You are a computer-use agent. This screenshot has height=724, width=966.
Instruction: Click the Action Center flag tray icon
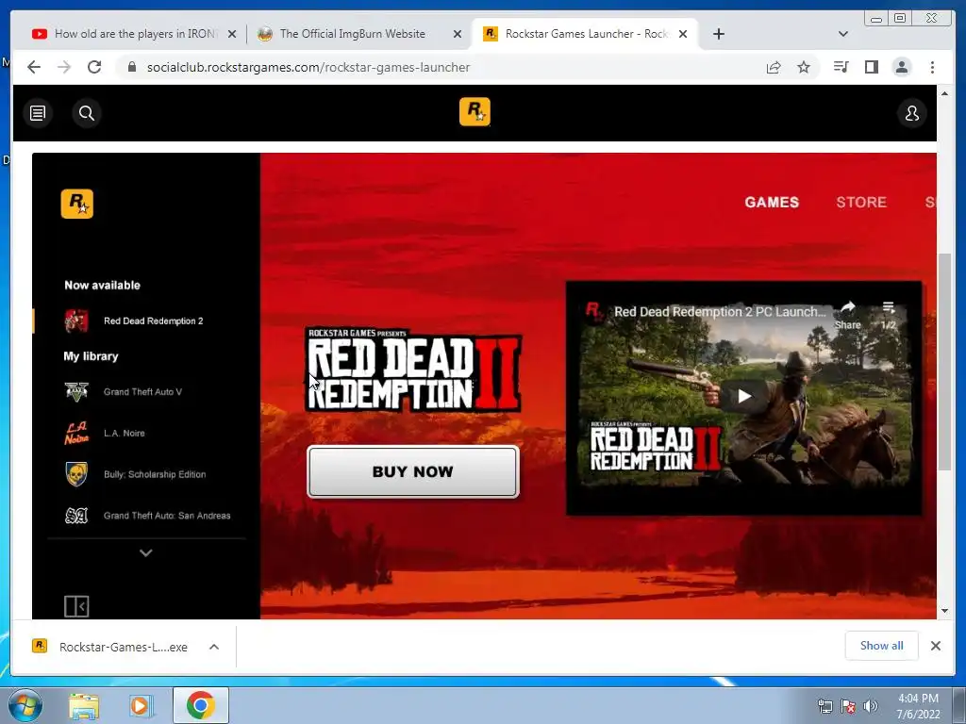pos(848,706)
